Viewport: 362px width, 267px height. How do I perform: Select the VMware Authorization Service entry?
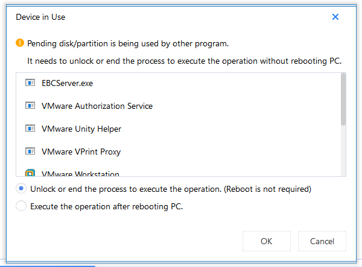[178, 106]
